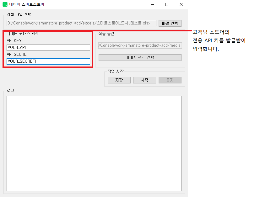Start the job with 시작 button

pyautogui.click(x=144, y=80)
